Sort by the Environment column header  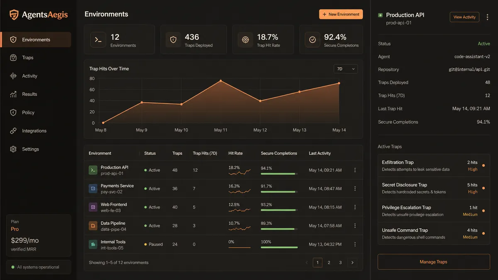[100, 153]
